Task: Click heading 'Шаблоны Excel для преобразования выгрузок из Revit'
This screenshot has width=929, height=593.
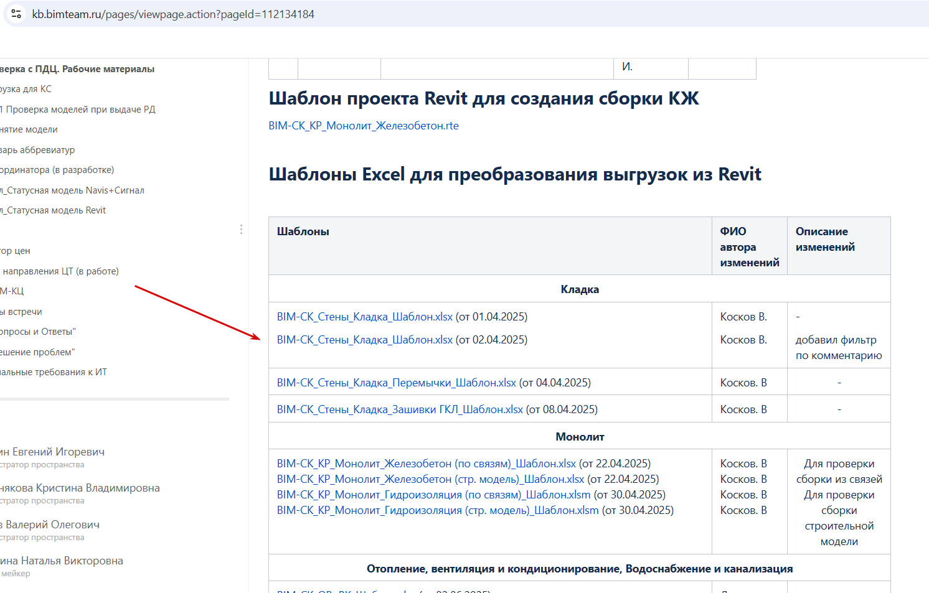Action: pos(515,174)
